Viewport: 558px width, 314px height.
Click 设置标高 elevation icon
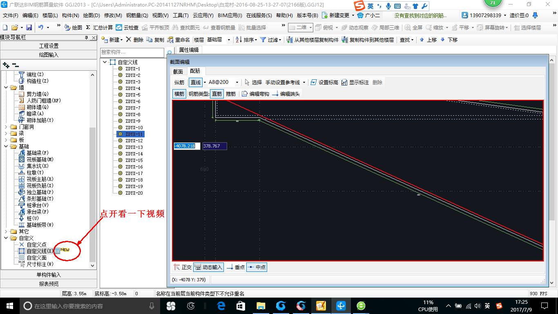(314, 82)
